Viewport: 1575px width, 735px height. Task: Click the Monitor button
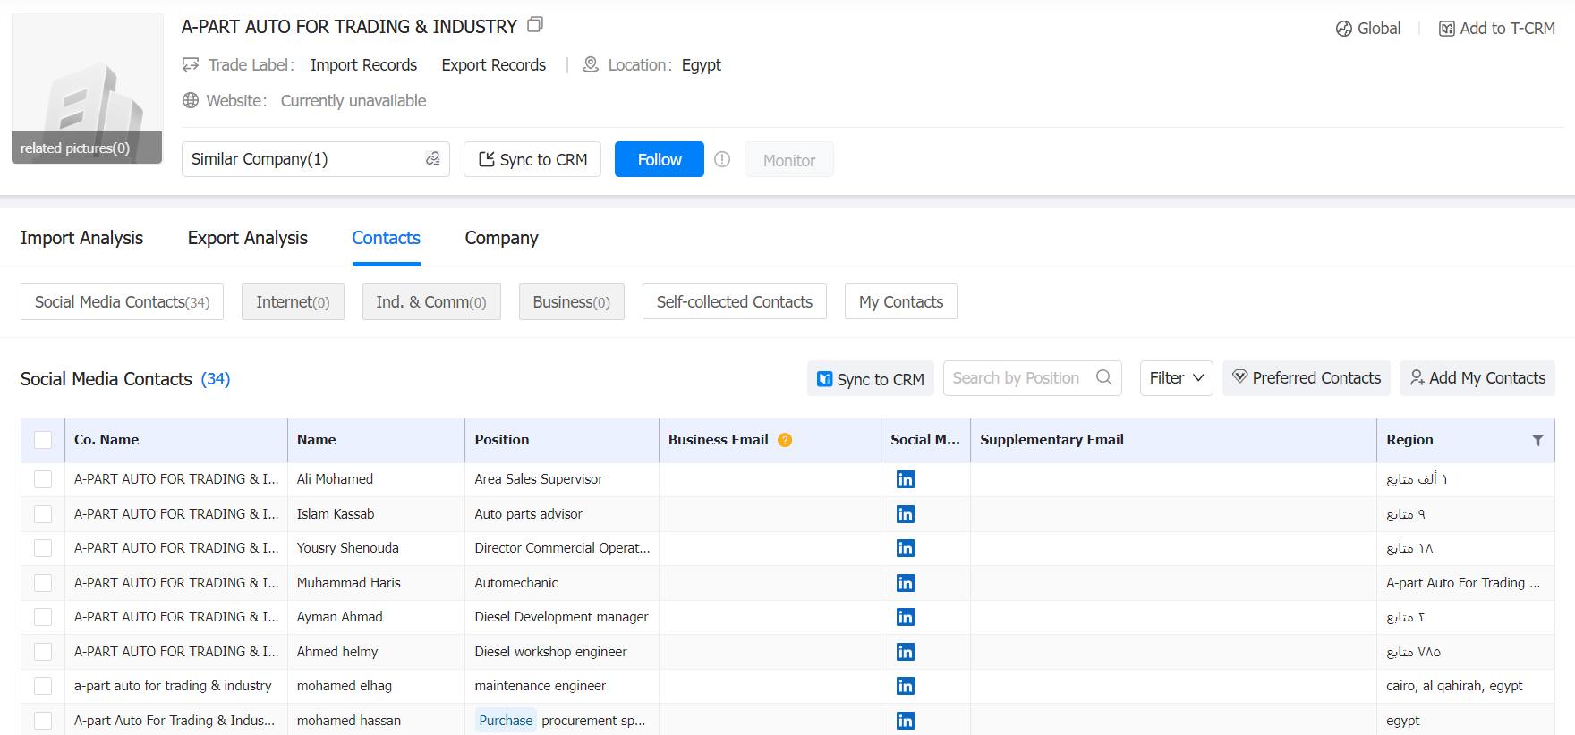789,159
